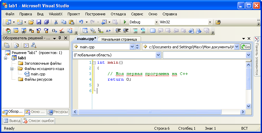
Task: Open the Debug configuration dropdown
Action: (156, 22)
